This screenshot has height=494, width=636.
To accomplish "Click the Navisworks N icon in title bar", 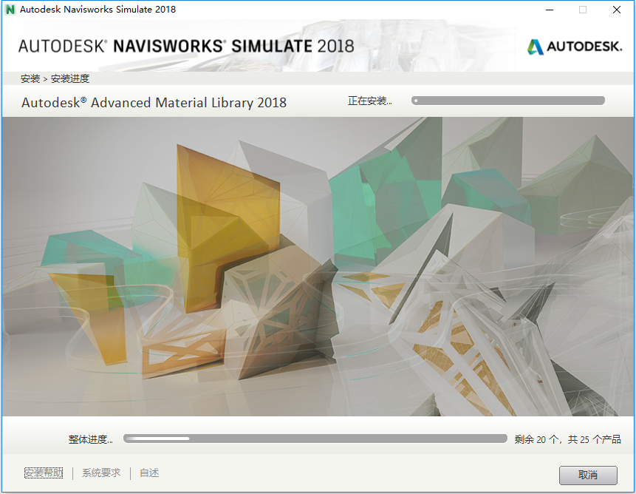I will [x=10, y=10].
